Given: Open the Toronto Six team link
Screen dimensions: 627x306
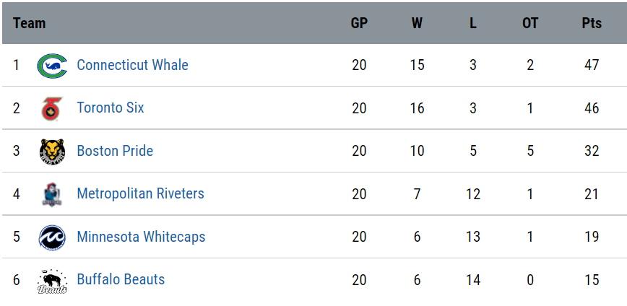Looking at the screenshot, I should (x=111, y=108).
